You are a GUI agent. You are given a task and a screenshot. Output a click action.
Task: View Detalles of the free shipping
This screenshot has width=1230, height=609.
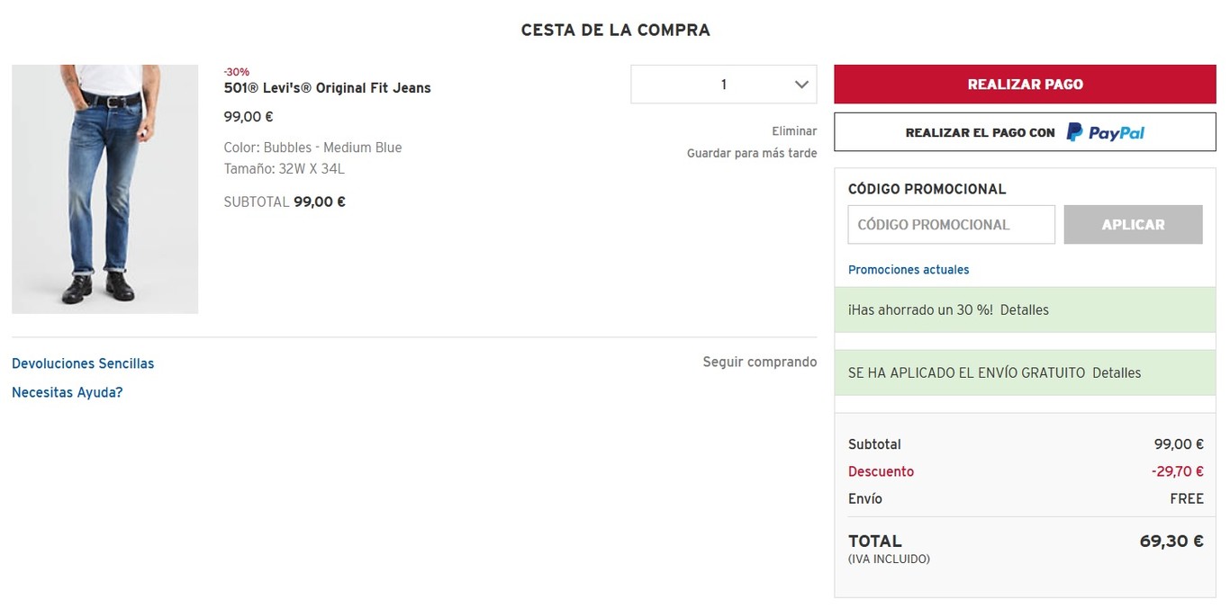1117,373
